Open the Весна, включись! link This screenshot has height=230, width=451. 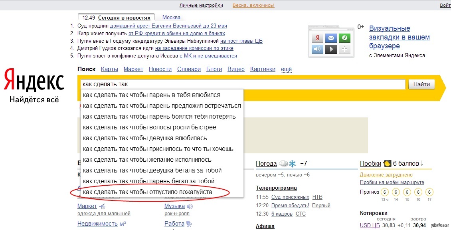(x=253, y=5)
